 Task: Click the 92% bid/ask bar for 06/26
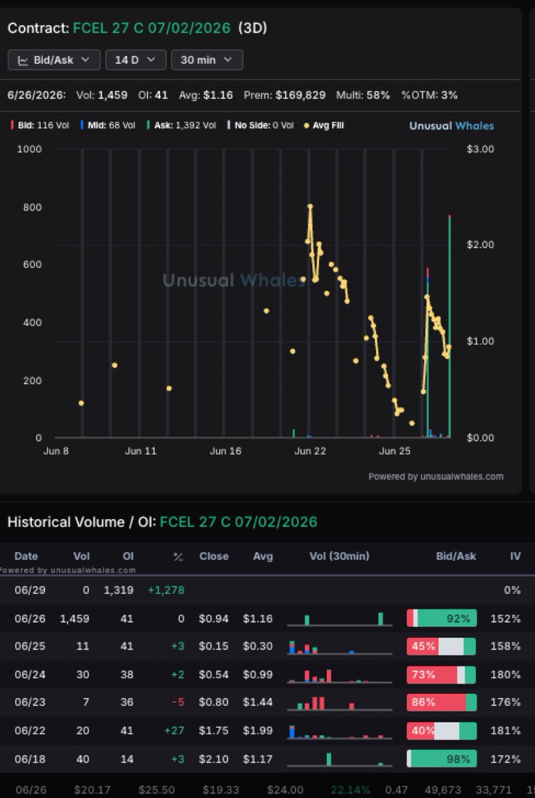tap(442, 618)
